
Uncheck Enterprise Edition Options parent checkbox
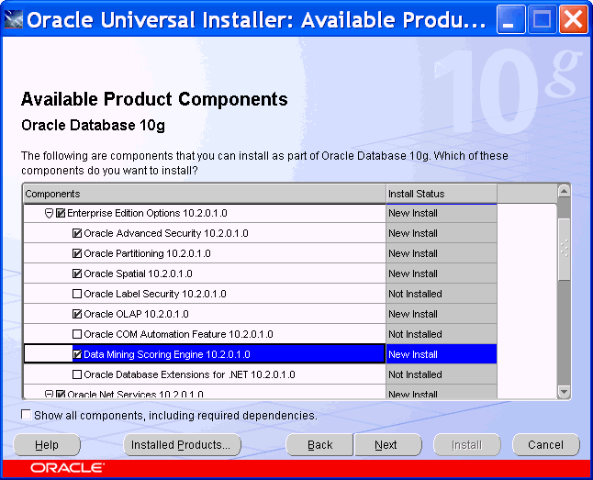61,213
